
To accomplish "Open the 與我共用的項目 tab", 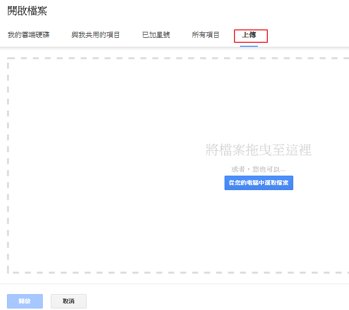I will 96,35.
